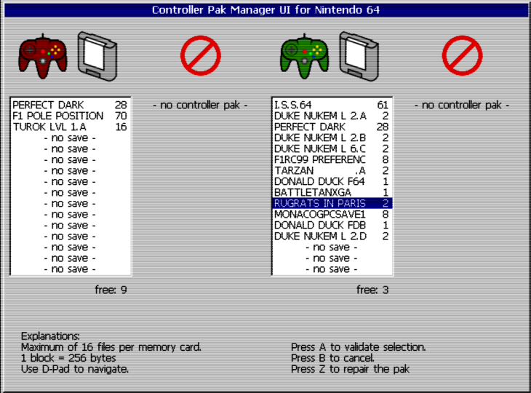Select DONALD DUCK FDB save
531x393 pixels.
(x=332, y=225)
